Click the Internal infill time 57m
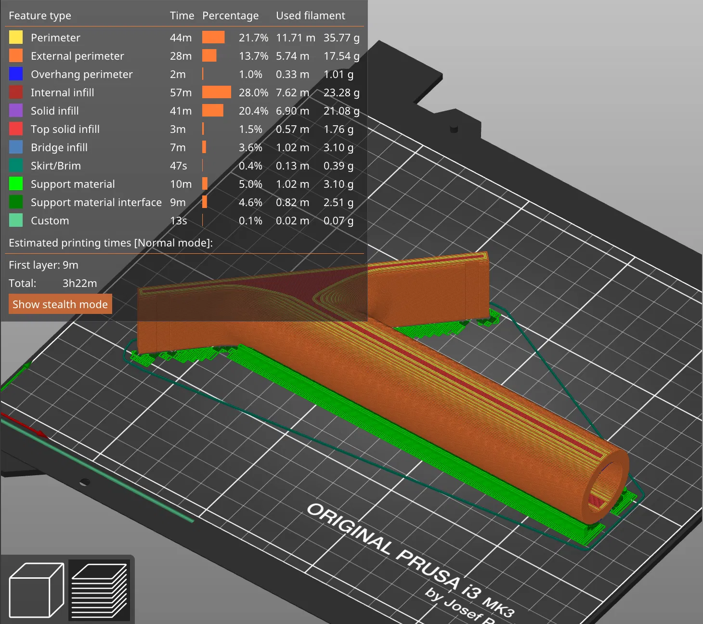703x624 pixels. coord(181,92)
